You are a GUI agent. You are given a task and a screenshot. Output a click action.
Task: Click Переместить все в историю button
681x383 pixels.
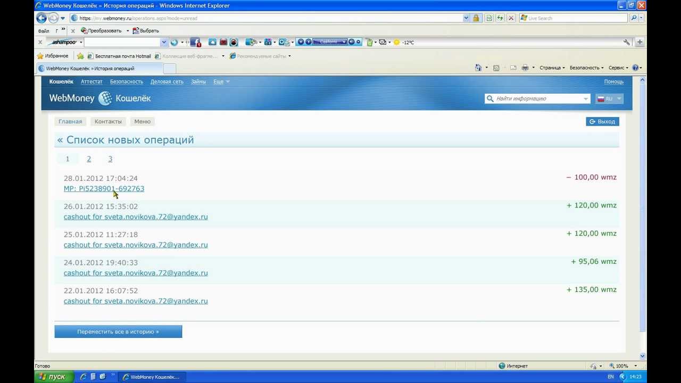[118, 331]
